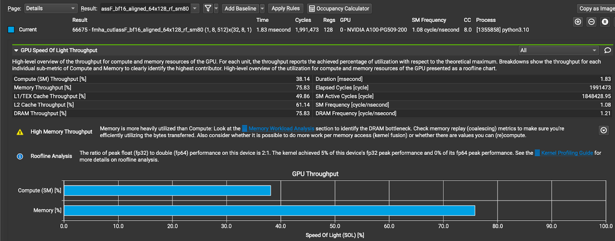
Task: Click the Copy as Image button
Action: 597,8
